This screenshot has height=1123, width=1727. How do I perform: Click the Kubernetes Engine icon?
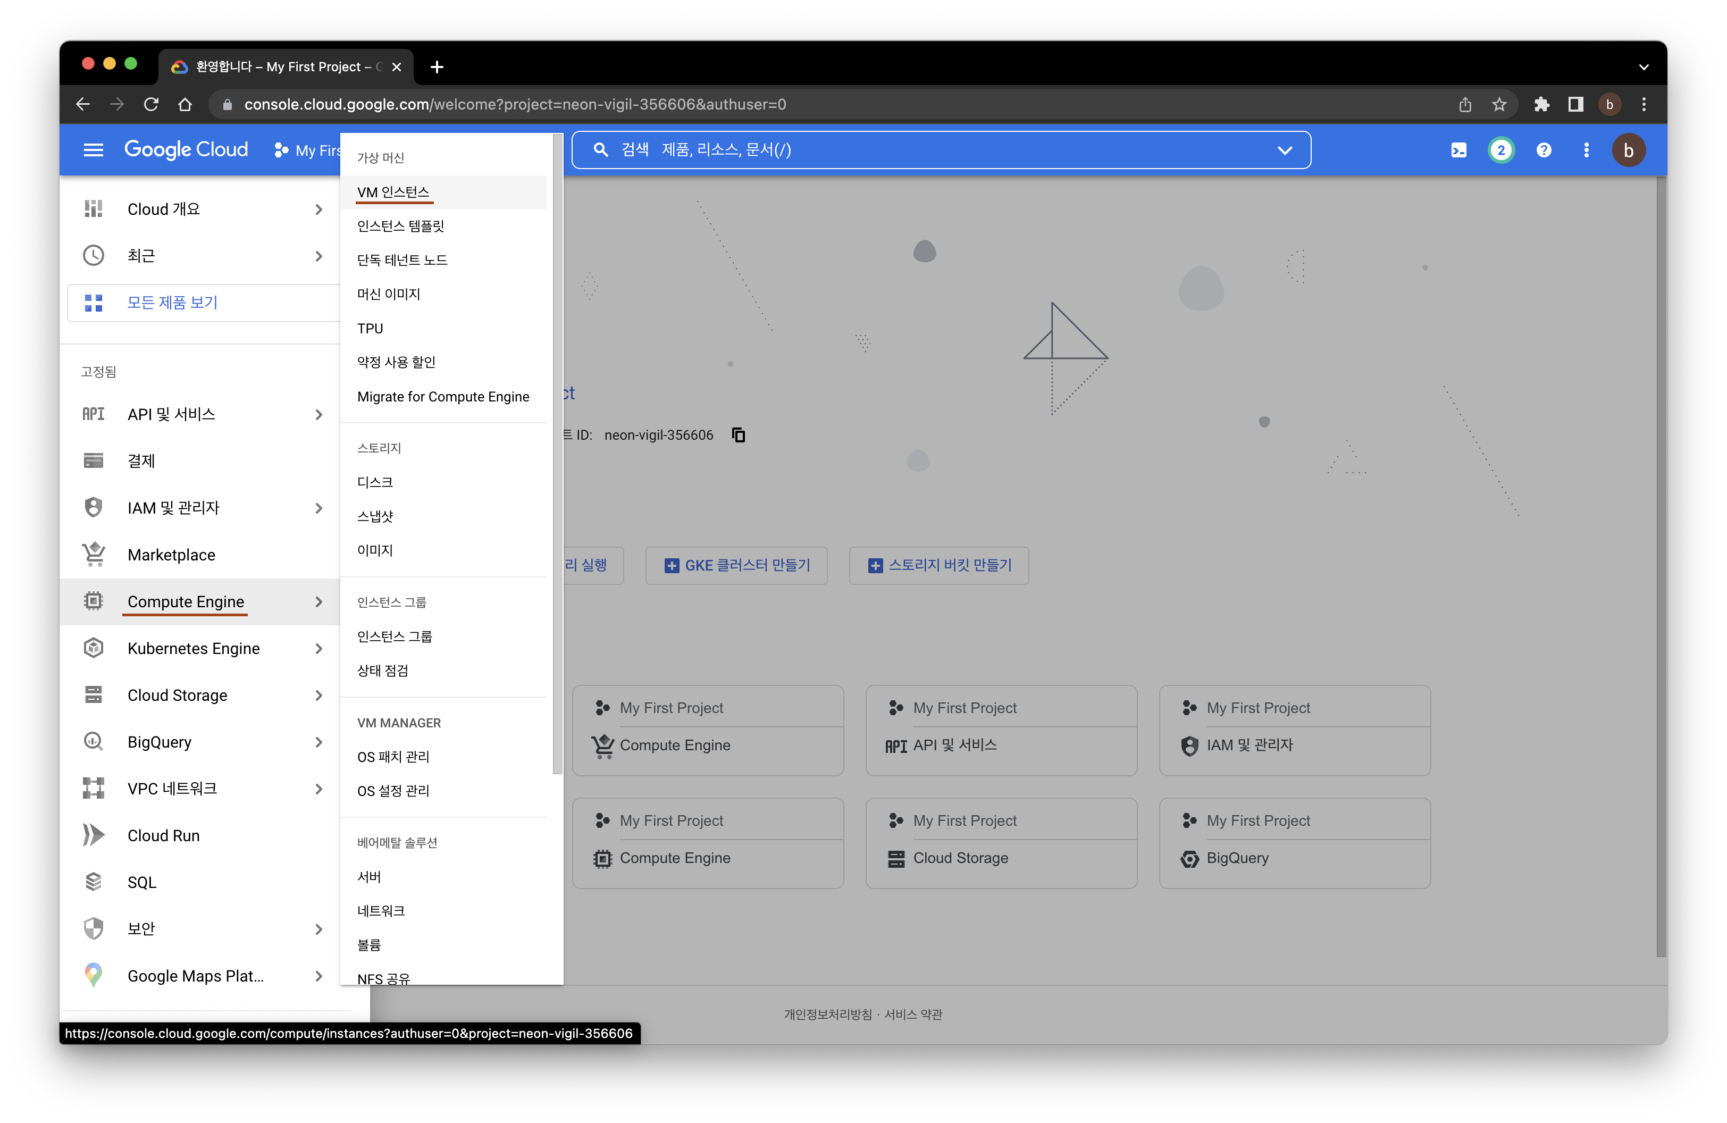pos(94,648)
